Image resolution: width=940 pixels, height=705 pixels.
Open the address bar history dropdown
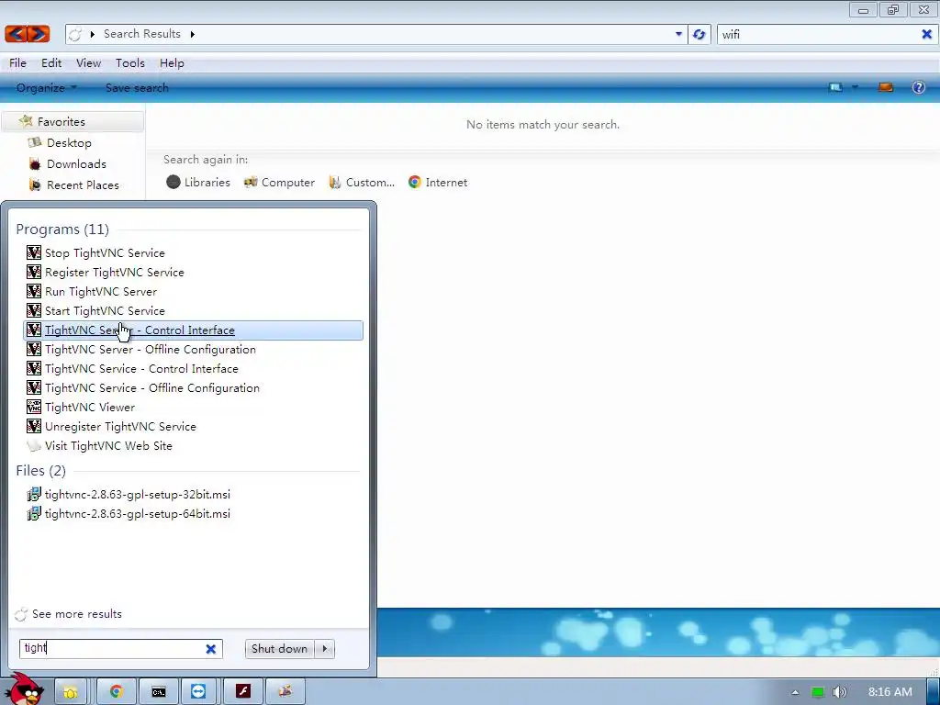click(678, 34)
